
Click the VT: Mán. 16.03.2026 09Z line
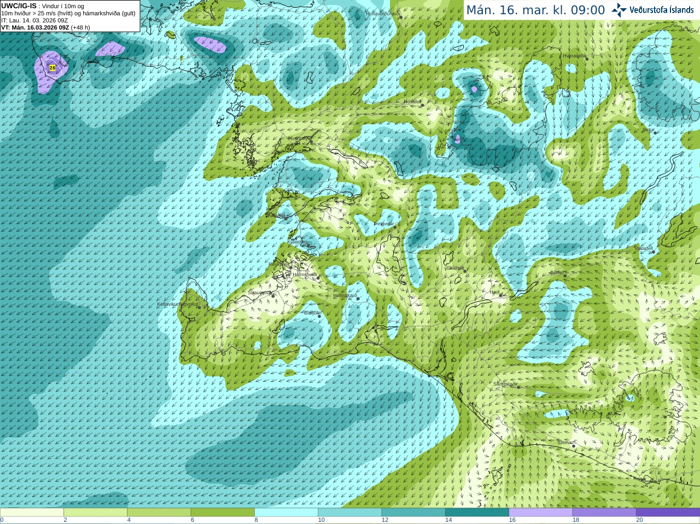click(45, 27)
